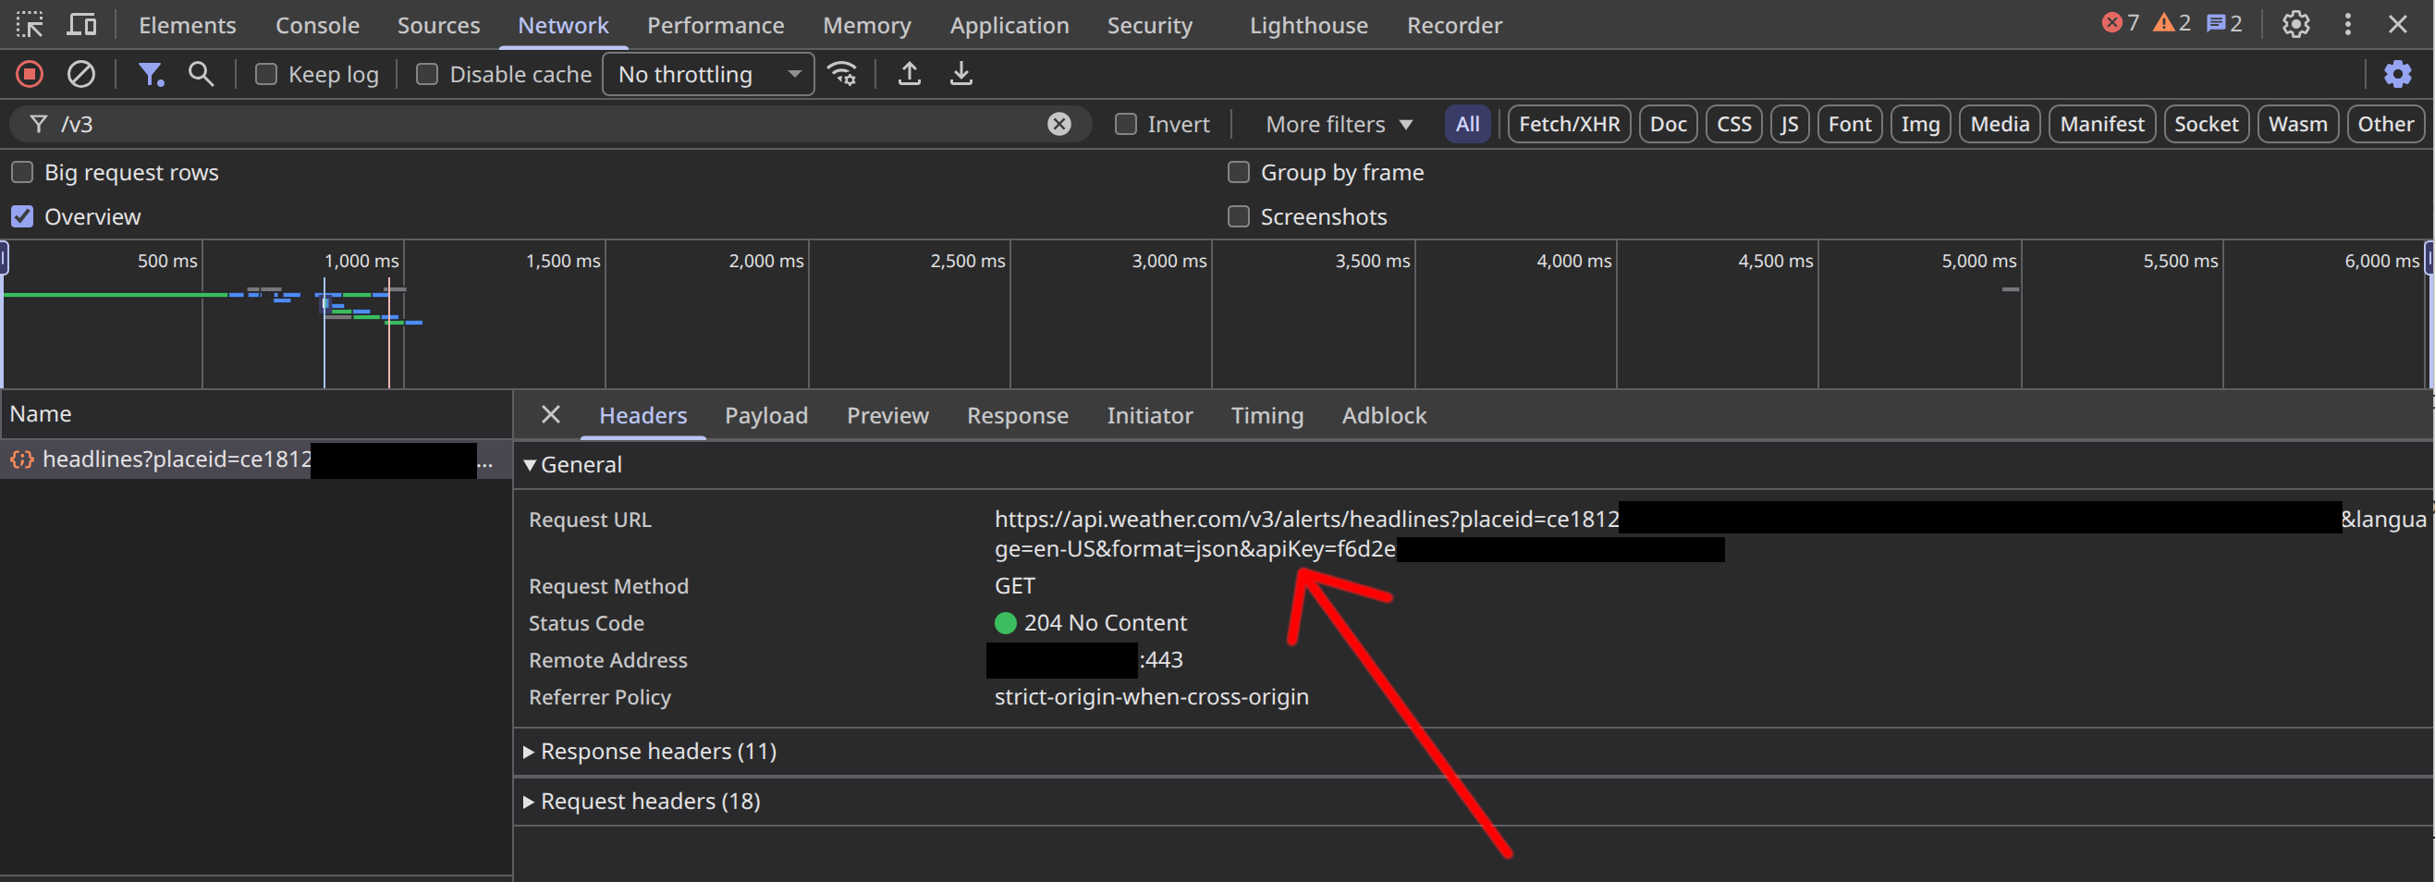This screenshot has height=882, width=2435.
Task: Enable Disable cache checkbox
Action: coord(427,74)
